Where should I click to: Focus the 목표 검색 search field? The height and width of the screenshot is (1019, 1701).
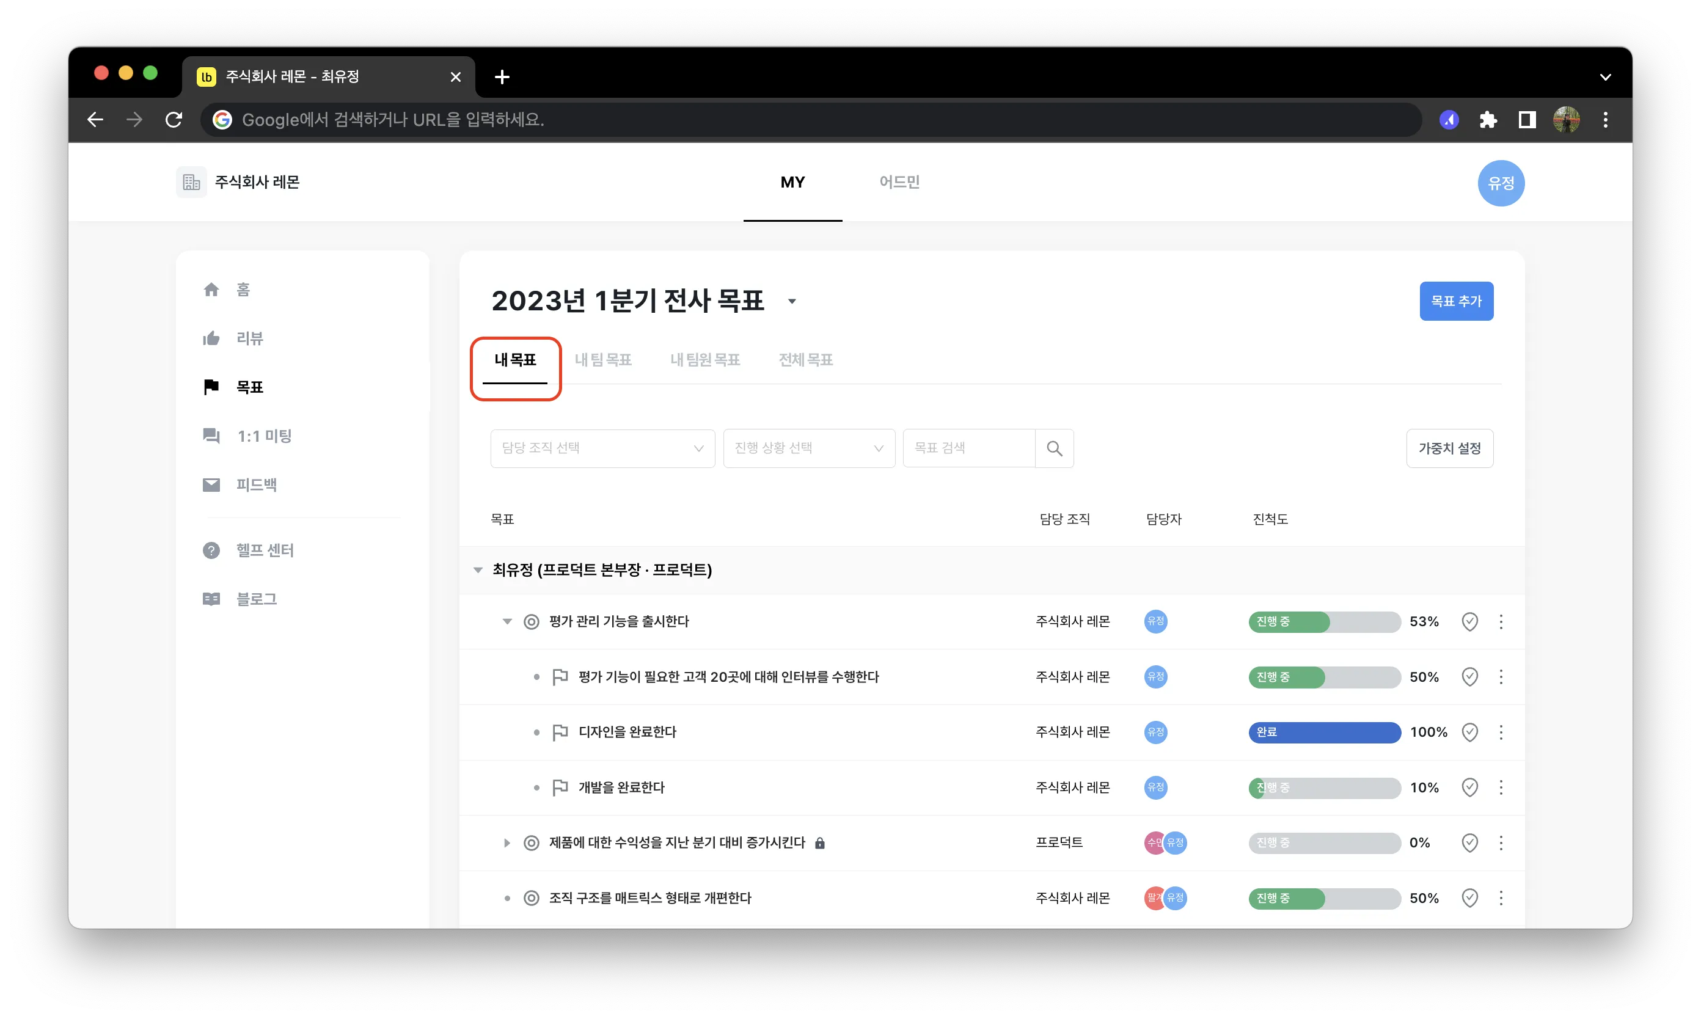click(969, 448)
